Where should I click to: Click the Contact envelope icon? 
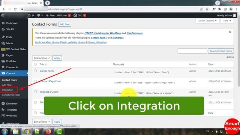click(x=3, y=73)
